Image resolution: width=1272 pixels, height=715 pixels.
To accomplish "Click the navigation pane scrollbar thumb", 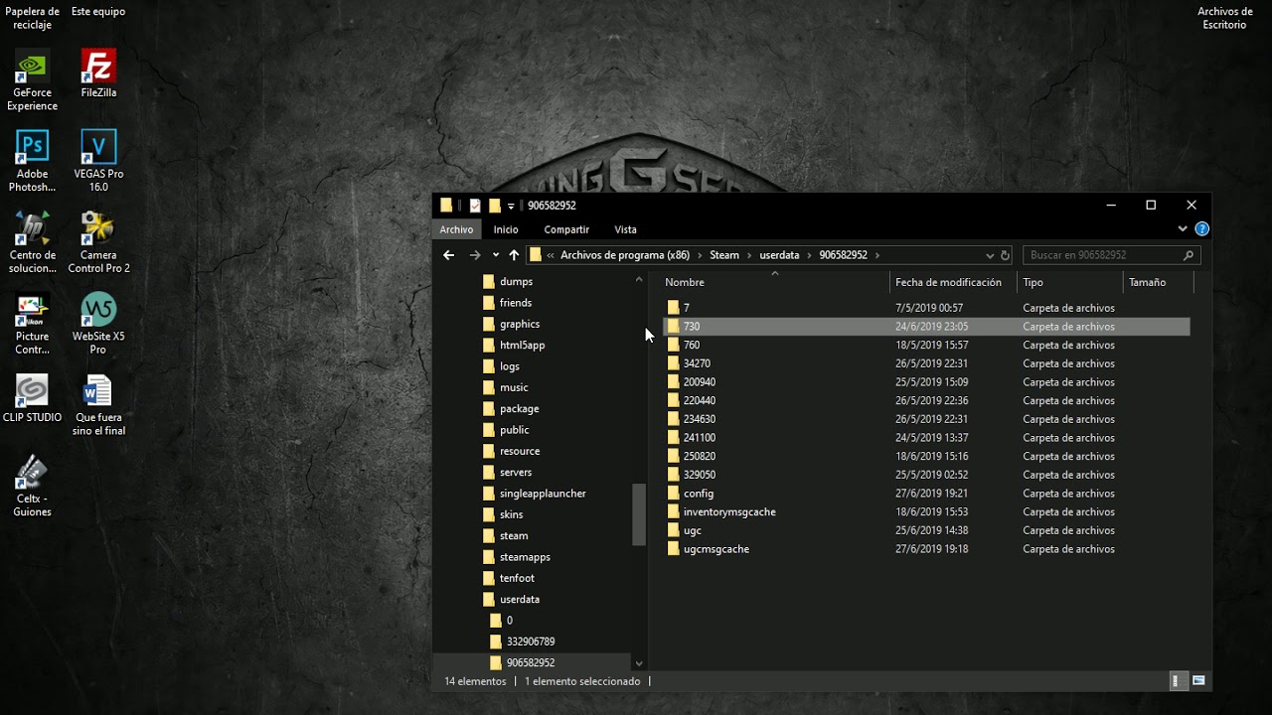I will pos(639,514).
